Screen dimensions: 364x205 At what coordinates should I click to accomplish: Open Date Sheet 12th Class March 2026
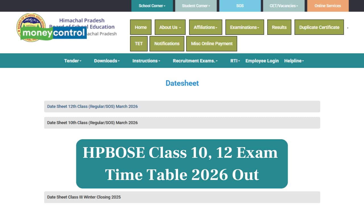(182, 106)
